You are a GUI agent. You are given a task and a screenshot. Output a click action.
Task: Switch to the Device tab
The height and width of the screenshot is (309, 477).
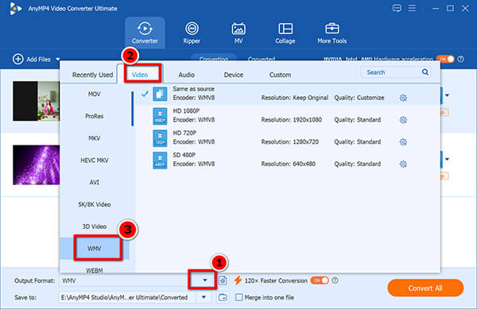[x=233, y=75]
